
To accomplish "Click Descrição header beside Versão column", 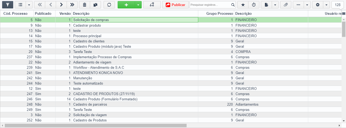I will click(135, 13).
